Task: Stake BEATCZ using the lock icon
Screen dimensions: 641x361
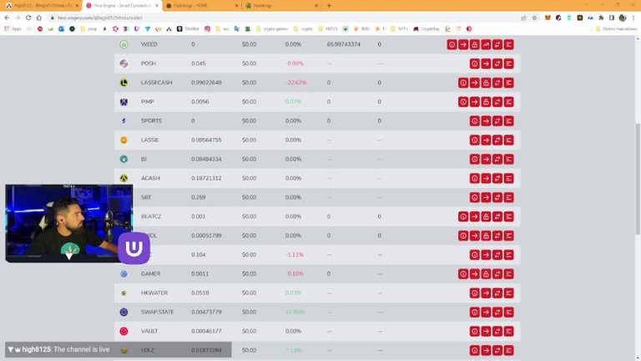Action: click(x=486, y=216)
